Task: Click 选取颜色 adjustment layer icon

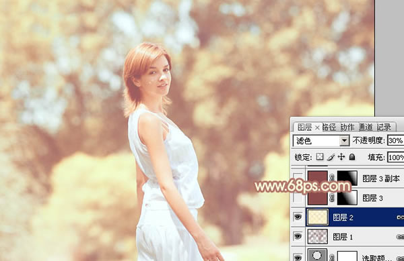Action: pos(317,256)
